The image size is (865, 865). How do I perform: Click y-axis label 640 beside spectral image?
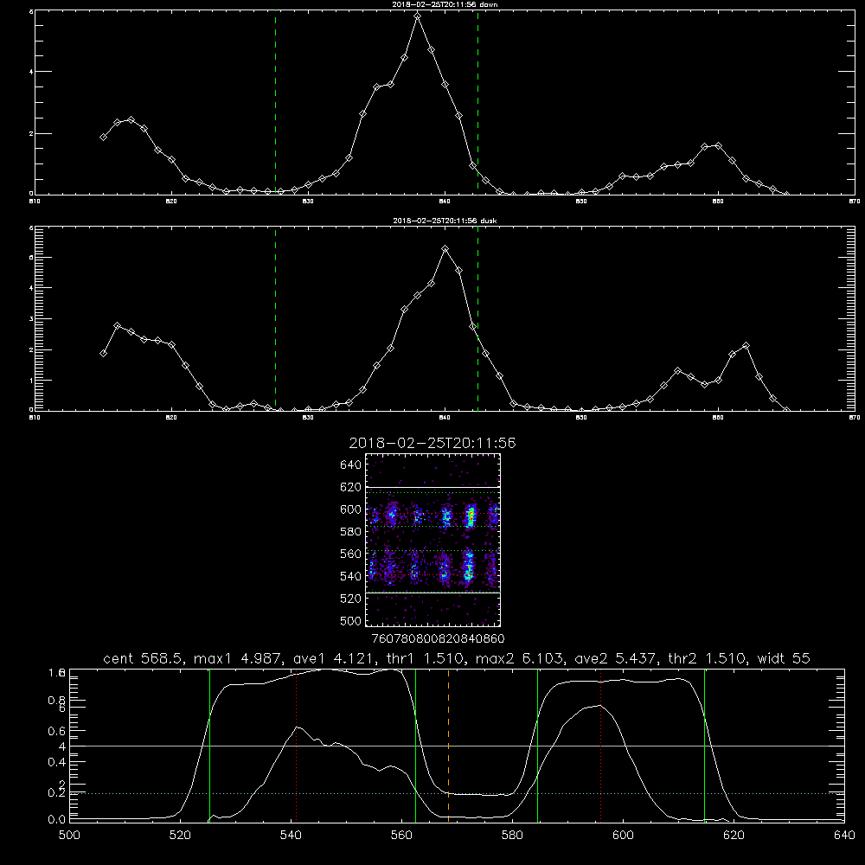click(x=351, y=465)
